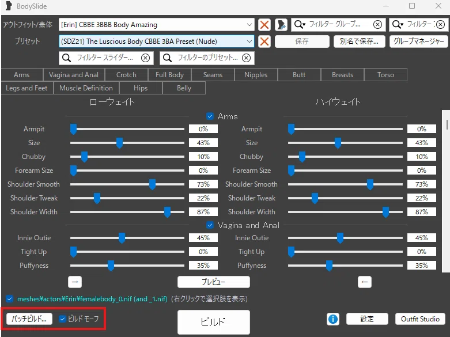Select the Full Body category tab
Screen dimensions: 450x337
coord(169,75)
